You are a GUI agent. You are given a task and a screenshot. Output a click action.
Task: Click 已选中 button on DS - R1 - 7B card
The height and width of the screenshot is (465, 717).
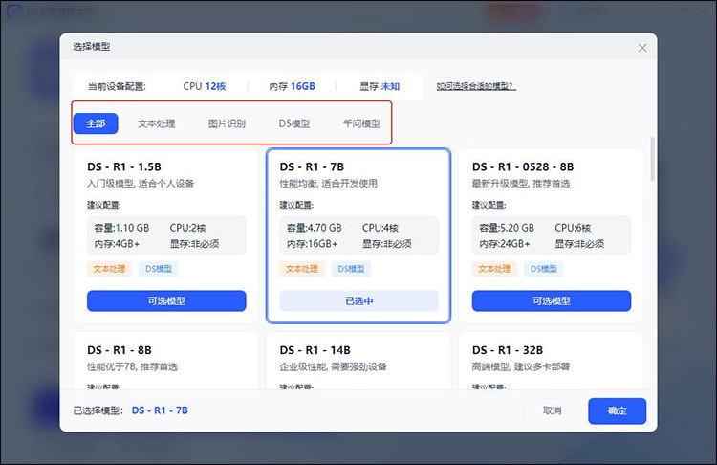point(358,300)
